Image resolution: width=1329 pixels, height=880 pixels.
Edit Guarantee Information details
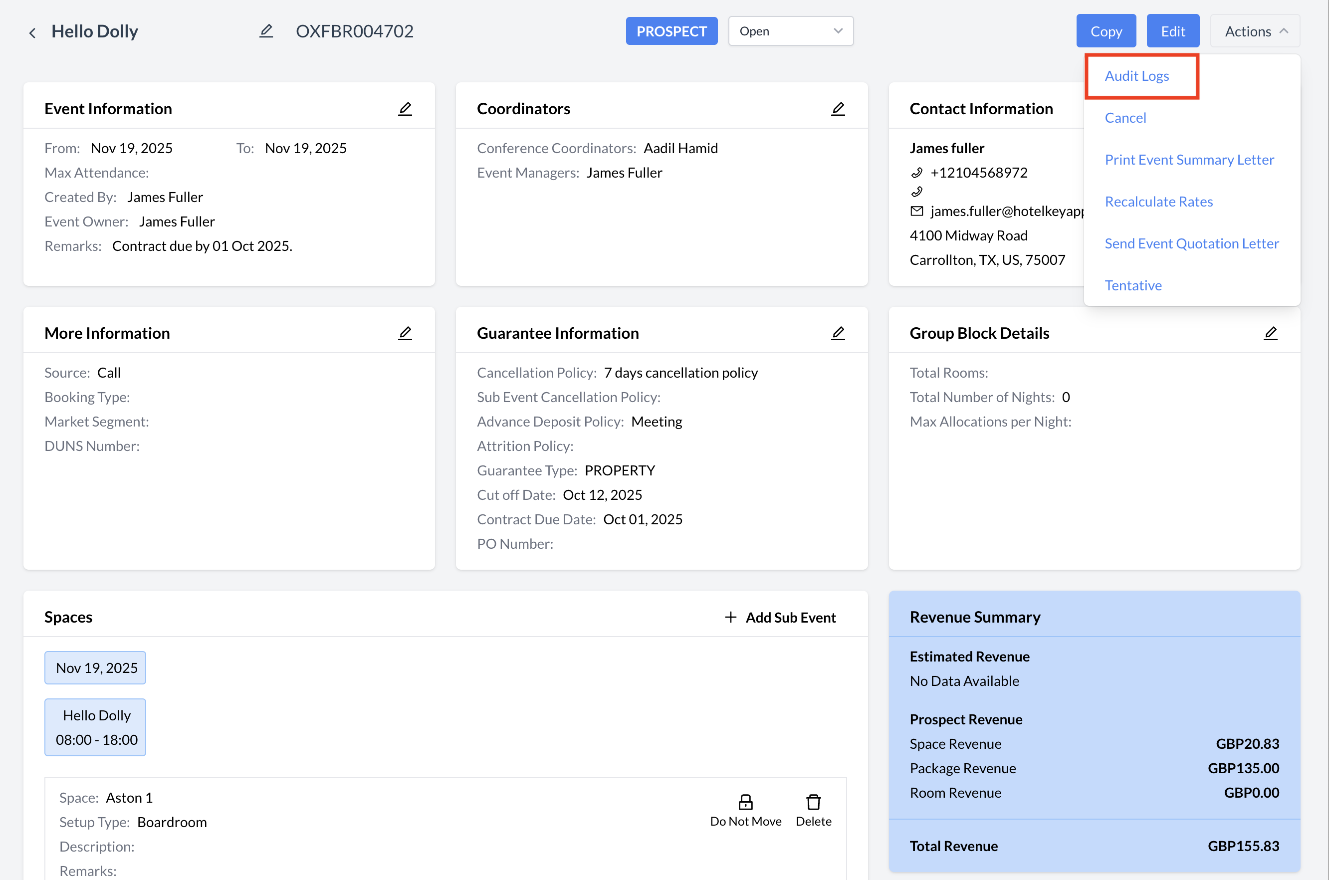[837, 333]
